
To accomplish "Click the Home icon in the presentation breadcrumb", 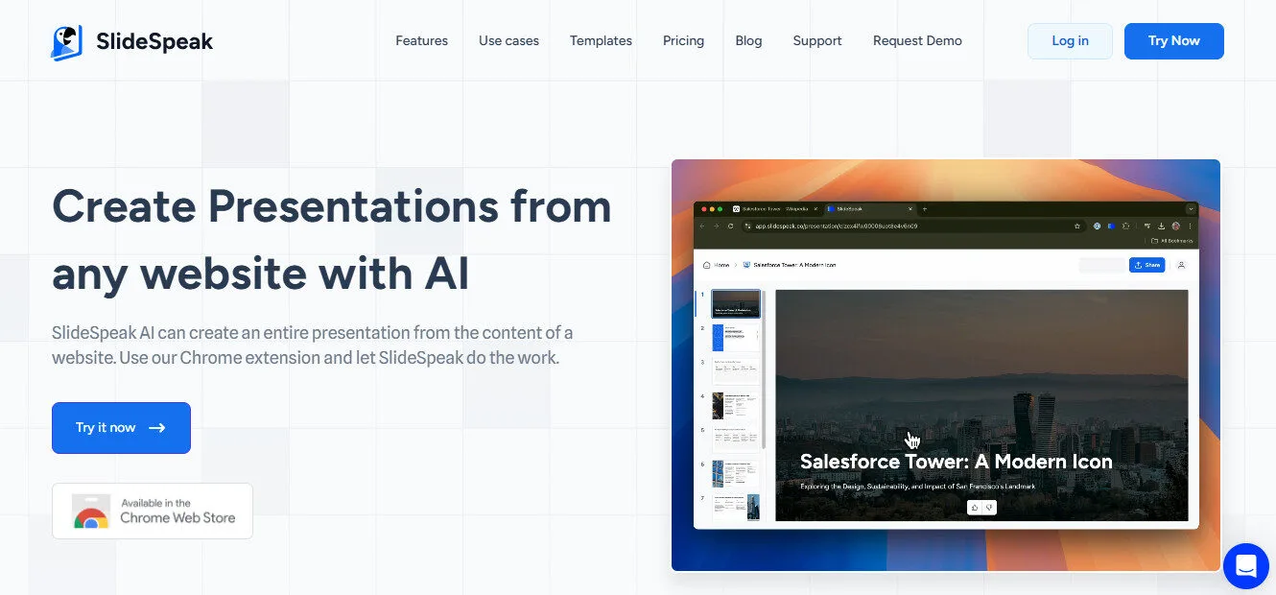I will [x=705, y=265].
